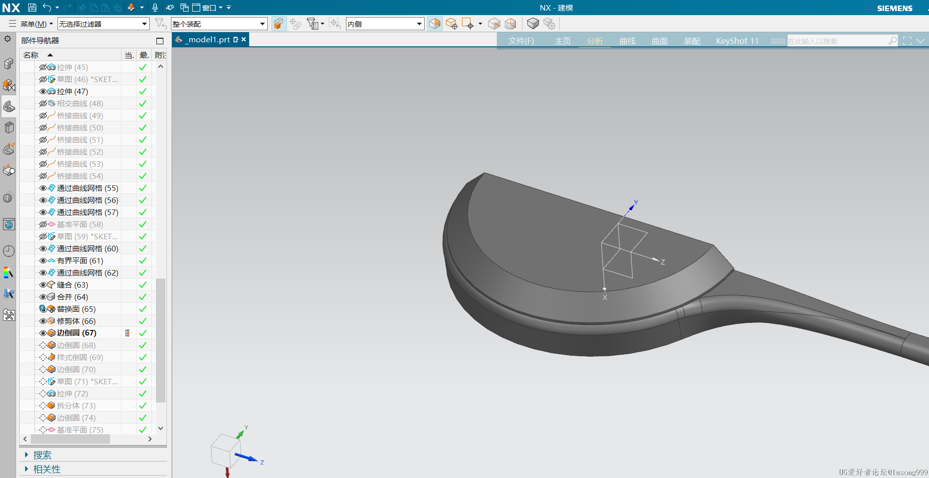The image size is (929, 478).
Task: Select the Part Navigator sidebar icon
Action: click(x=9, y=106)
